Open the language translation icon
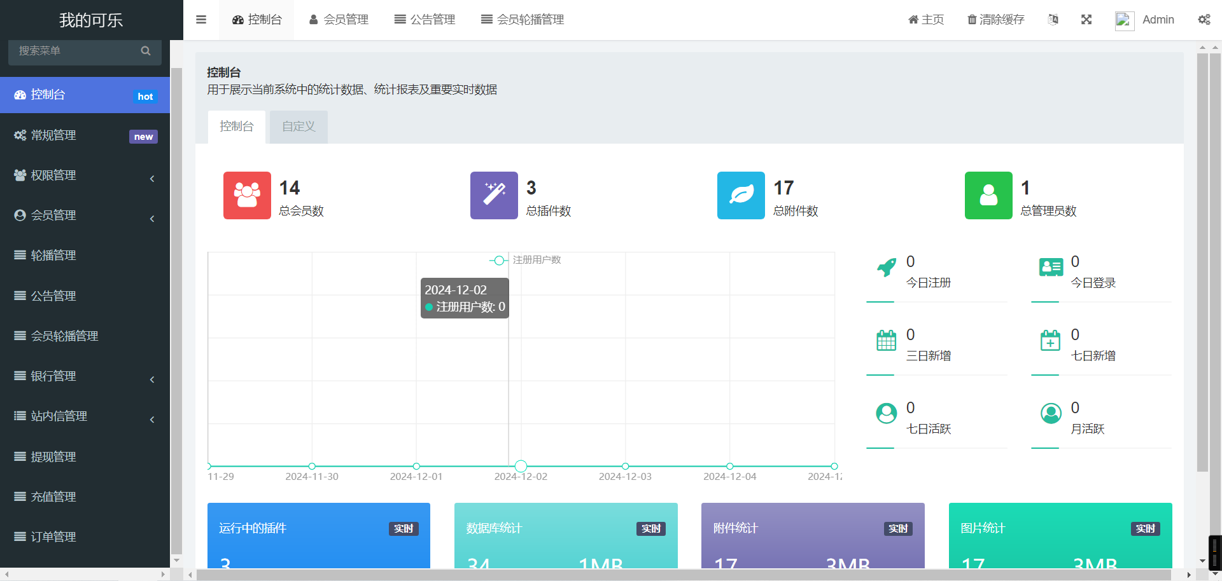Screen dimensions: 1222x581 (x=1053, y=20)
